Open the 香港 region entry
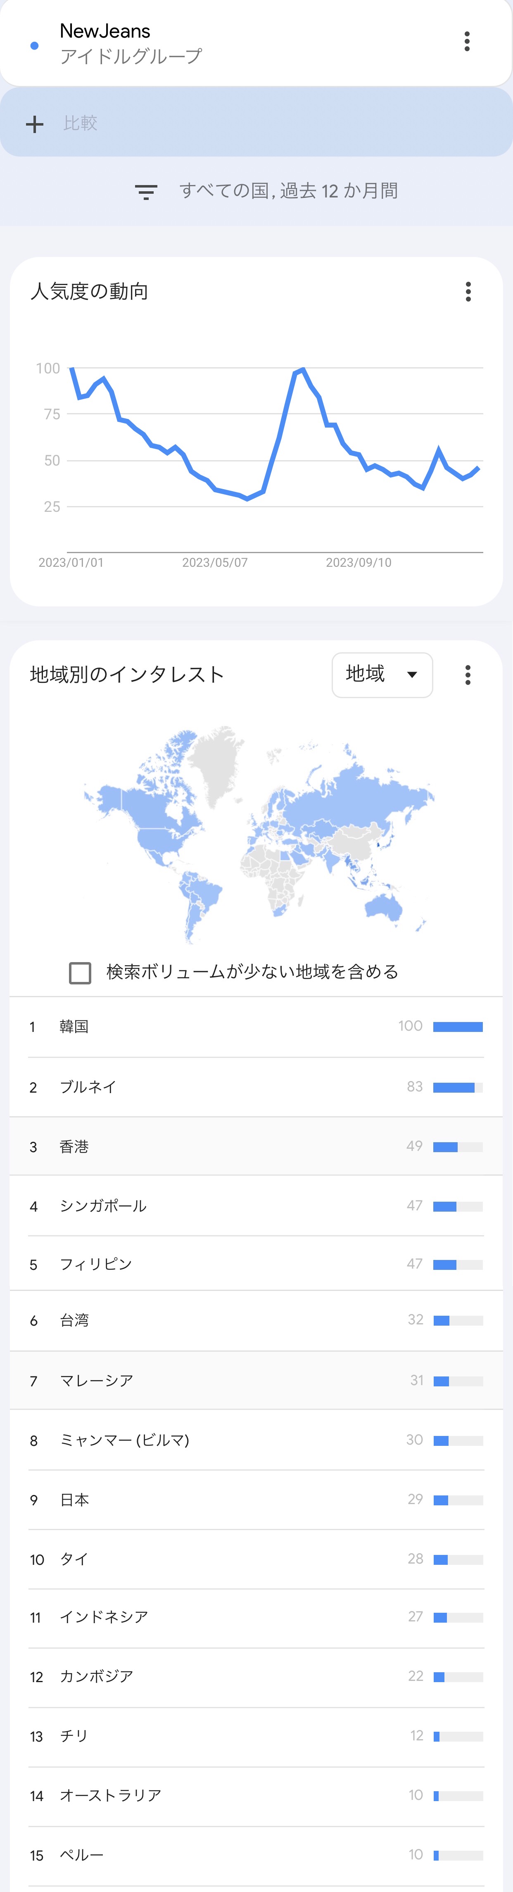Viewport: 513px width, 1892px height. tap(256, 1146)
